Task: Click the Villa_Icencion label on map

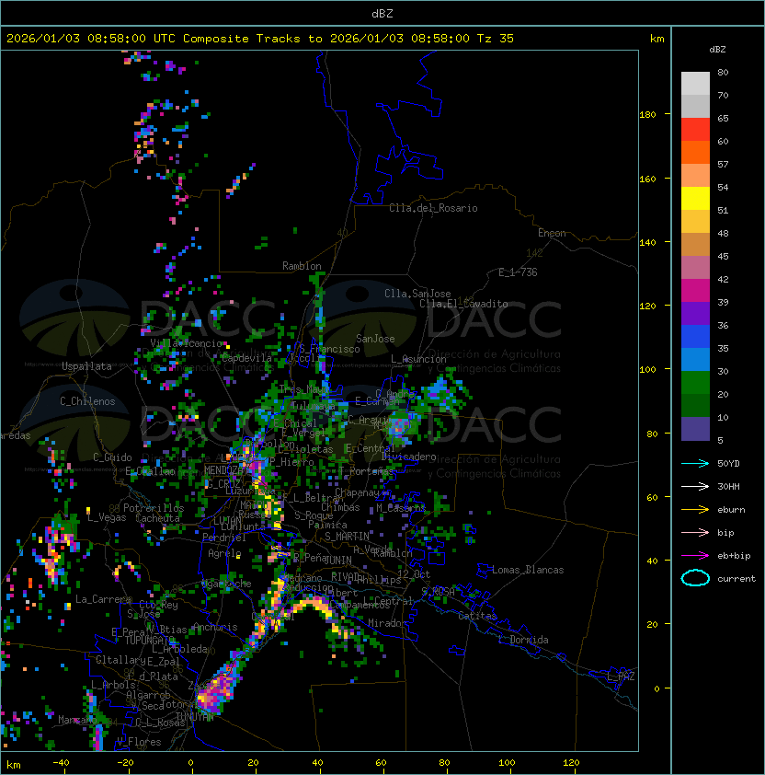Action: pos(188,343)
